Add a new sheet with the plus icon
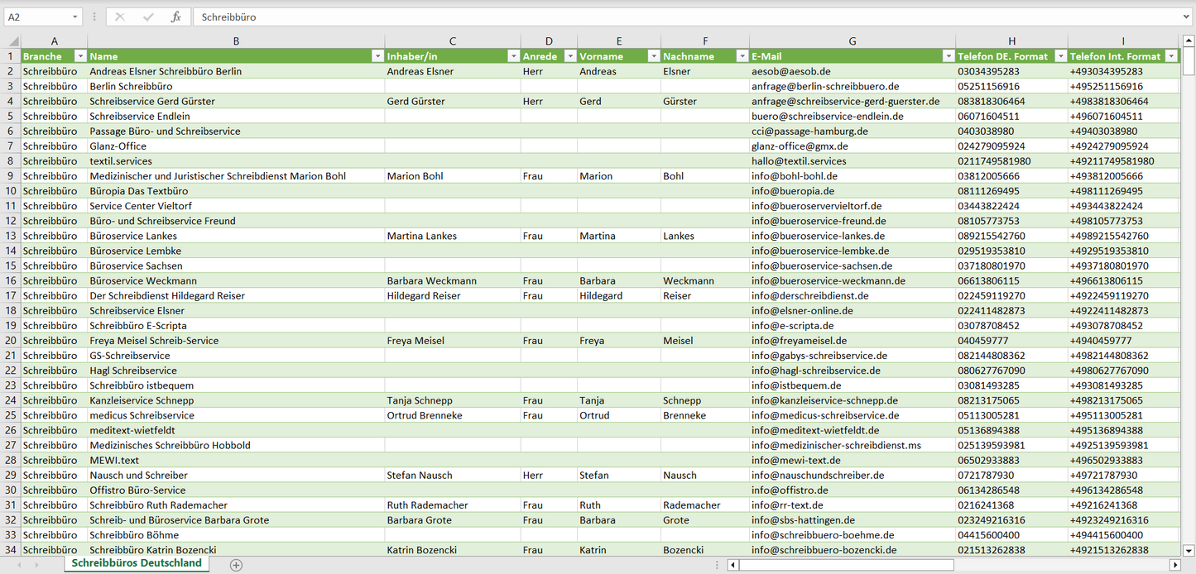 pyautogui.click(x=236, y=564)
